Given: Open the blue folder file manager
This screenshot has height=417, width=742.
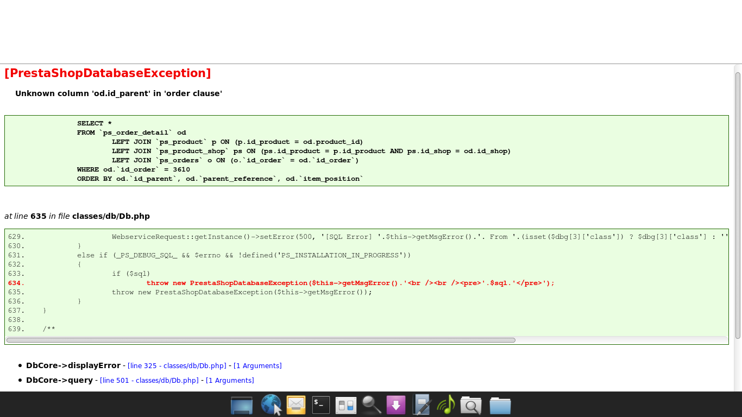Looking at the screenshot, I should [500, 405].
